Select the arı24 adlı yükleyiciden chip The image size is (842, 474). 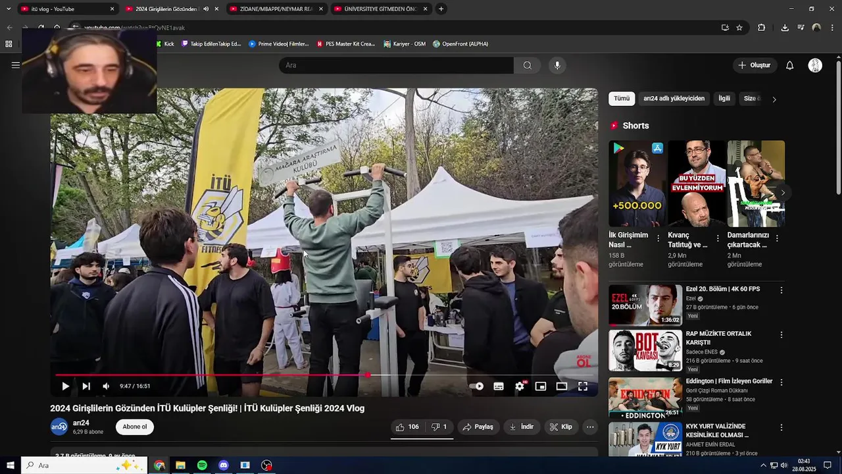pos(674,99)
